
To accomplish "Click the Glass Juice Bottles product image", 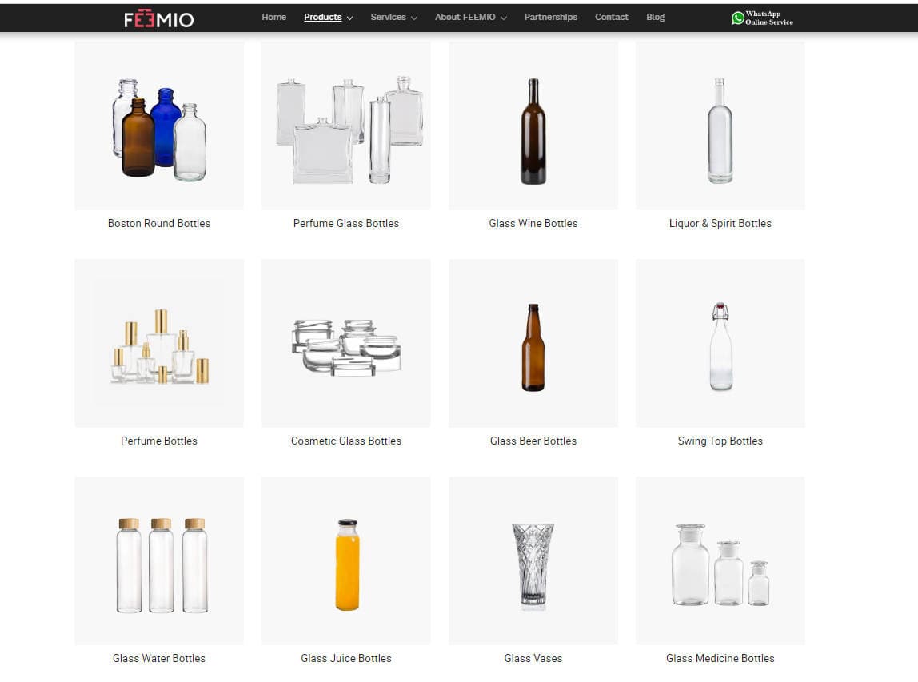I will click(345, 560).
